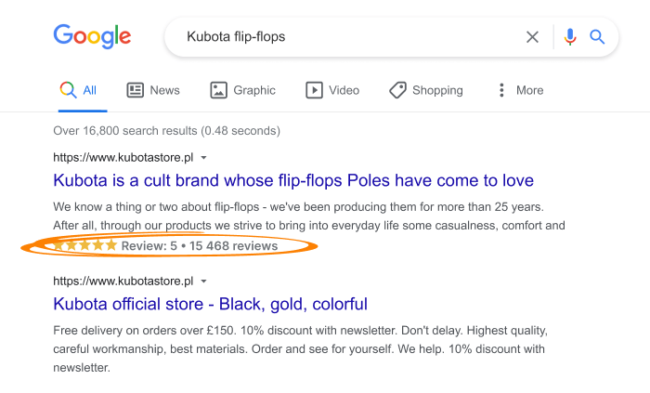650x393 pixels.
Task: Click the Google logo
Action: tap(92, 36)
